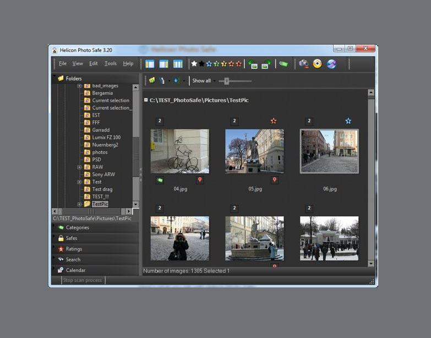Expand the Calendar panel
This screenshot has height=338, width=431.
coord(95,270)
